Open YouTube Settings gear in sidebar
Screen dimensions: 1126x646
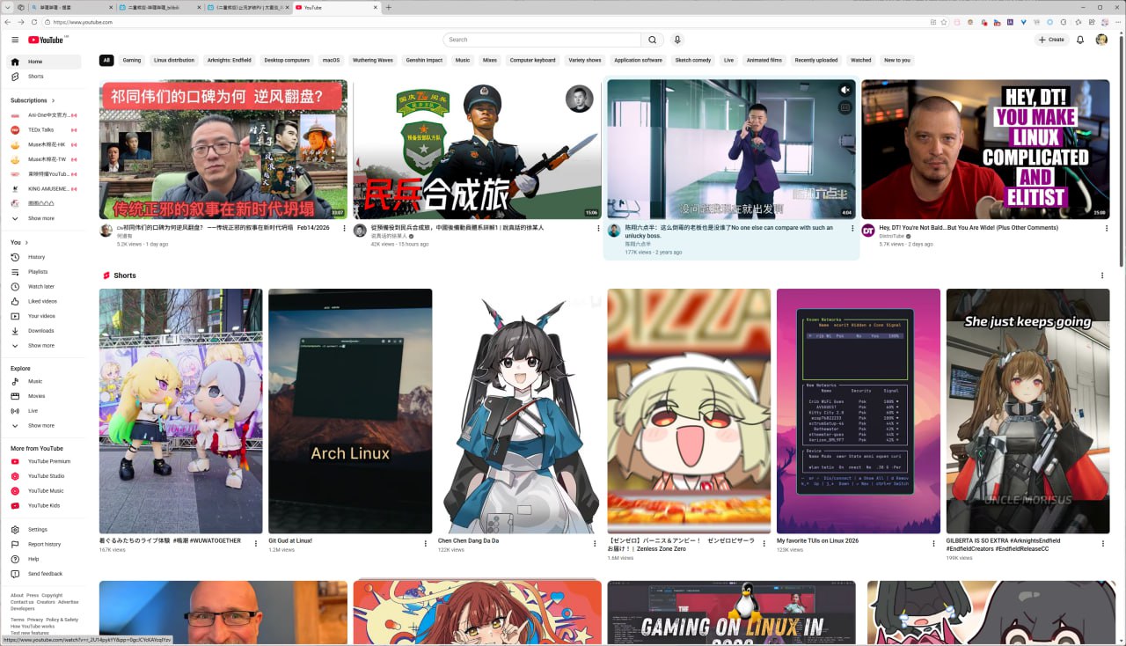37,530
